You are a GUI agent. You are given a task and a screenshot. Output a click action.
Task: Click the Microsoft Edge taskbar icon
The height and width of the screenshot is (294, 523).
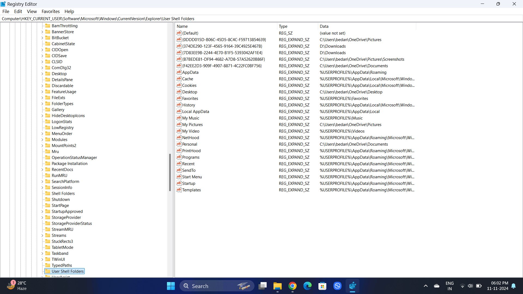(307, 286)
